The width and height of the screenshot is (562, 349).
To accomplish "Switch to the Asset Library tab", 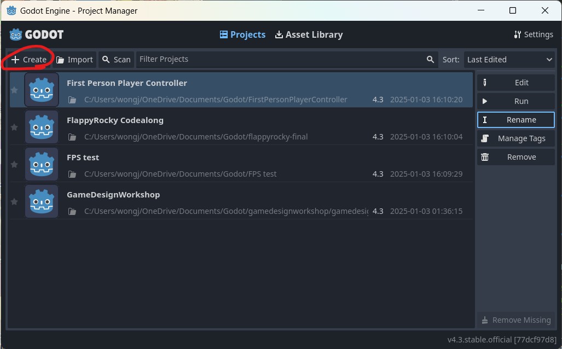I will coord(309,34).
